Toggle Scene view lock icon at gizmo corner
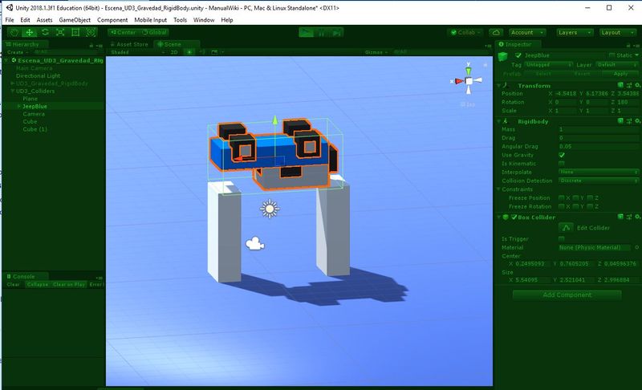This screenshot has width=642, height=390. coord(486,65)
